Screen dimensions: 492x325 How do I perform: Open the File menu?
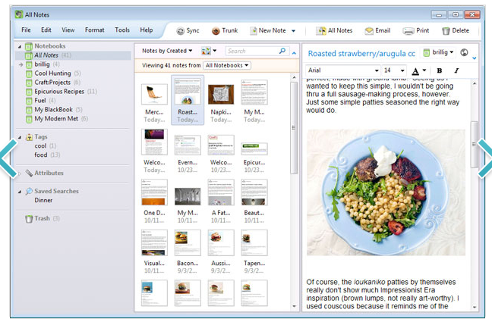[x=26, y=30]
